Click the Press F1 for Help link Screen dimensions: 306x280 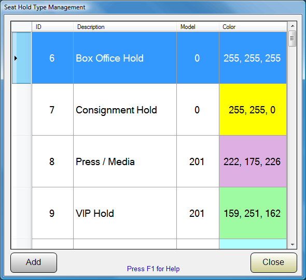153,269
